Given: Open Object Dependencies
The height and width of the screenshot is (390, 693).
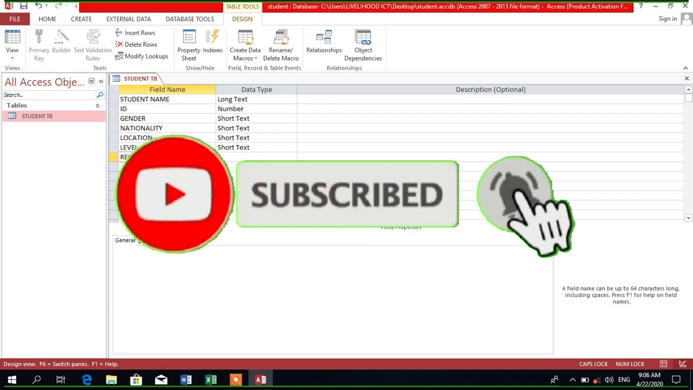Looking at the screenshot, I should 363,45.
